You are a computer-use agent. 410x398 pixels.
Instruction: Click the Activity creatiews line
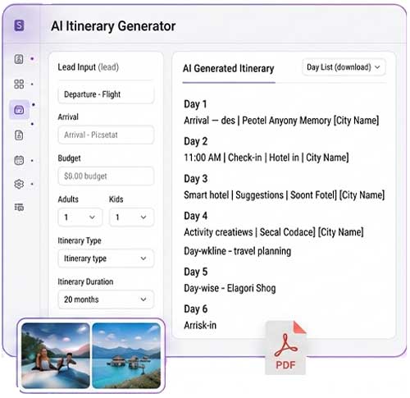point(274,232)
